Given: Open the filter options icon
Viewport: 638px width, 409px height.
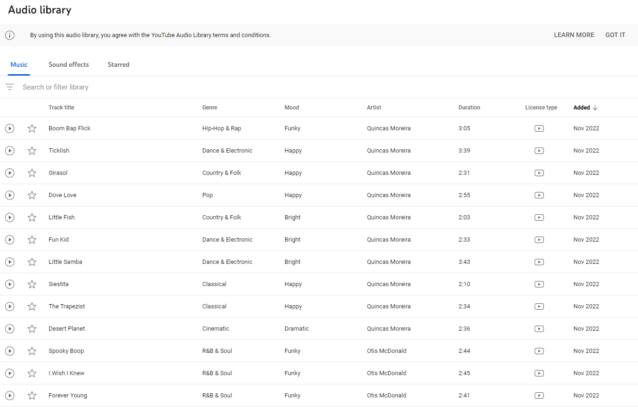Looking at the screenshot, I should [9, 87].
